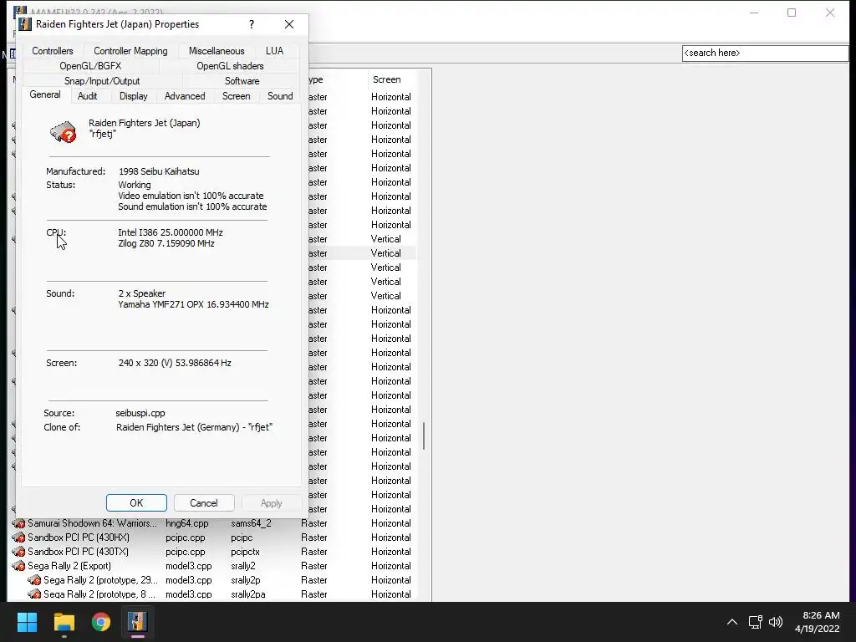Click the Sandbox PCI PC (430TX) row icon
Image resolution: width=856 pixels, height=642 pixels.
18,552
